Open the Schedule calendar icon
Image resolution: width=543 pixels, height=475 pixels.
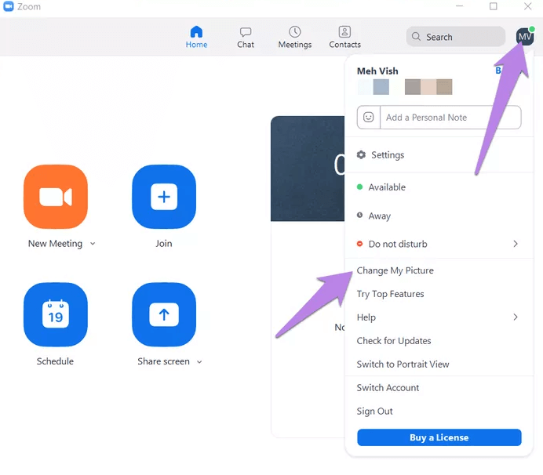pos(56,315)
